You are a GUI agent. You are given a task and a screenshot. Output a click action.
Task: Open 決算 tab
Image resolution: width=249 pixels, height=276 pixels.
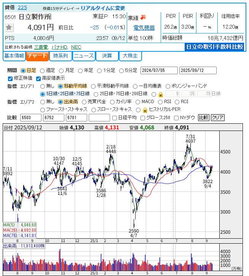107,56
